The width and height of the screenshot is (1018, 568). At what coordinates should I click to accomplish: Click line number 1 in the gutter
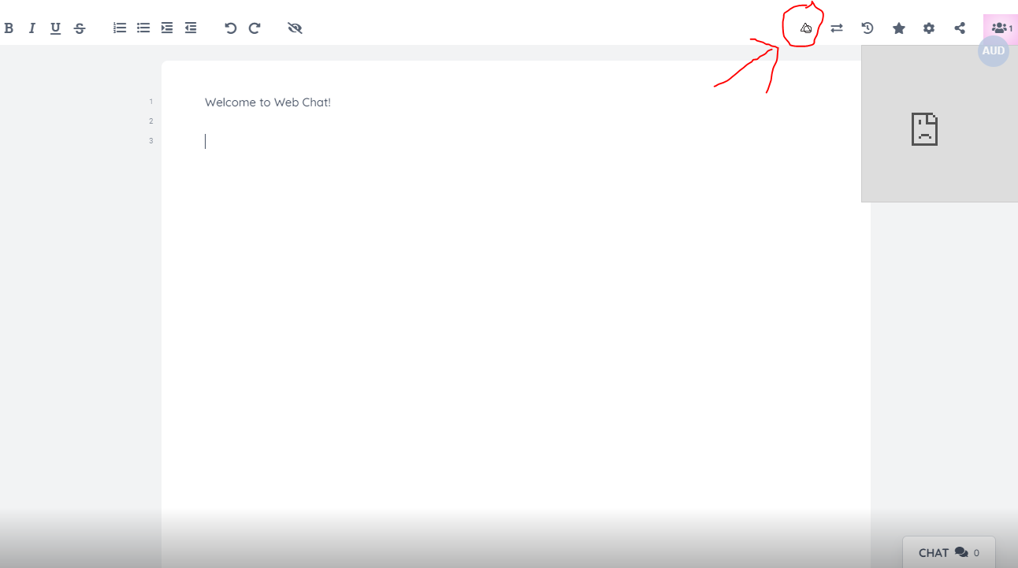(151, 102)
